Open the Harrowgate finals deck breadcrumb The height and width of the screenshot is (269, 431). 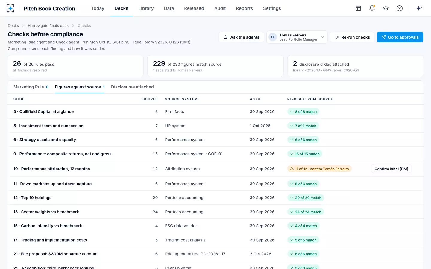point(48,26)
